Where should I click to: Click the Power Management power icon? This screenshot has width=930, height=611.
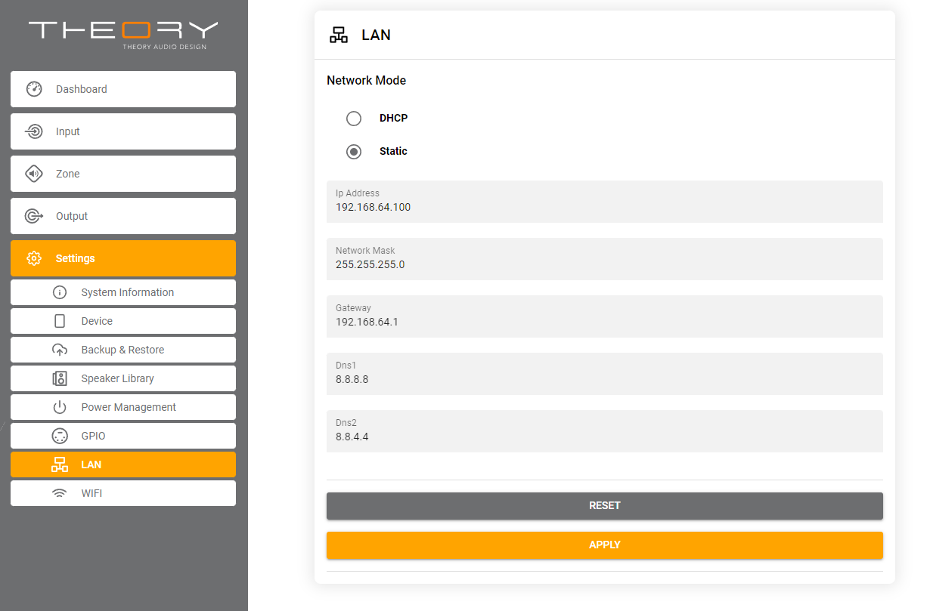(x=60, y=407)
